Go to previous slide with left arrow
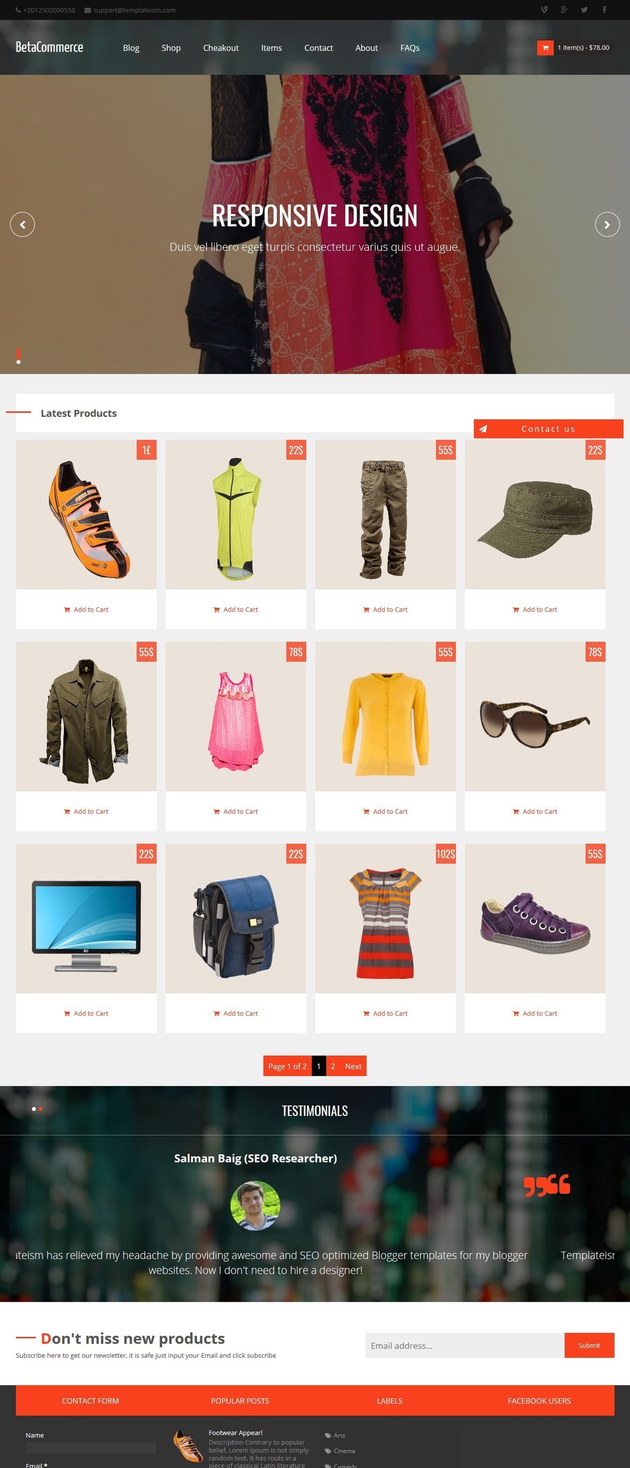 [22, 225]
